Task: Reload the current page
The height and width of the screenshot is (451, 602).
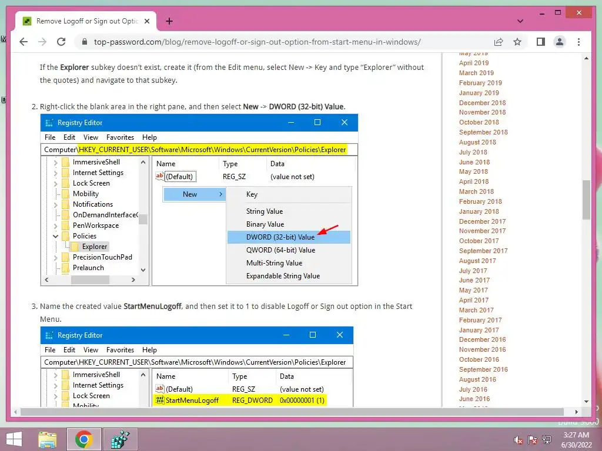Action: (61, 42)
